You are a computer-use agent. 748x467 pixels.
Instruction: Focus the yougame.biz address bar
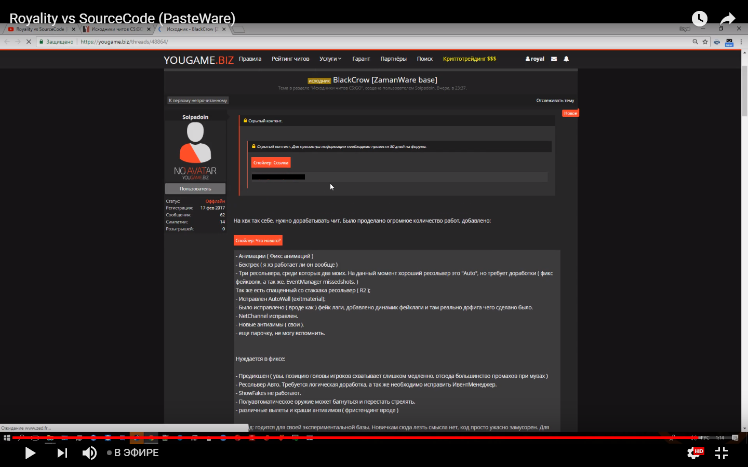(x=364, y=42)
